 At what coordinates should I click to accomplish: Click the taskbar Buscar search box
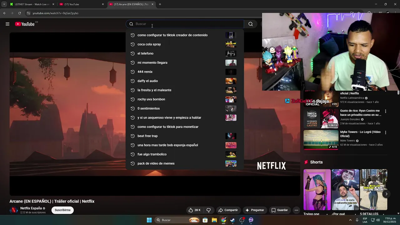point(177,220)
